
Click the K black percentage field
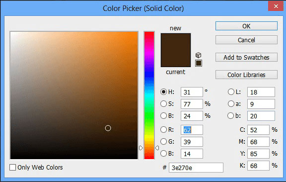tap(258, 166)
